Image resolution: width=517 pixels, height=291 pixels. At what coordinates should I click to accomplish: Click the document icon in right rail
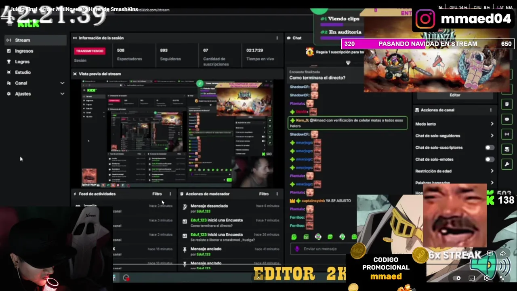coord(507,104)
